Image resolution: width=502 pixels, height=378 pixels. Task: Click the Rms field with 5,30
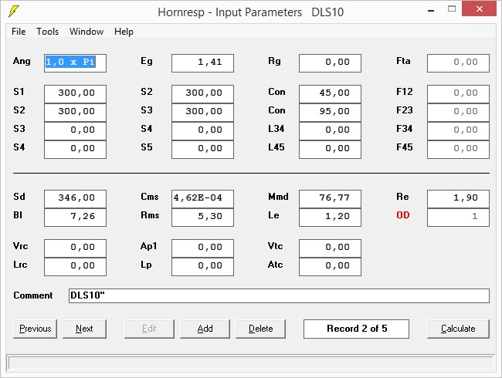(202, 218)
